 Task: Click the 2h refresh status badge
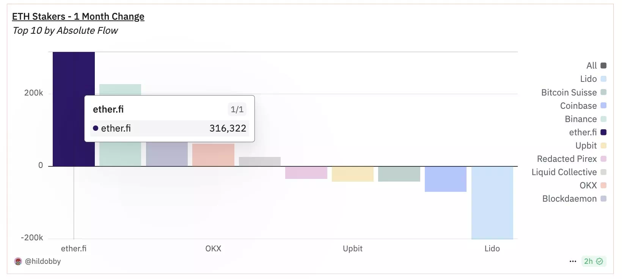click(594, 261)
